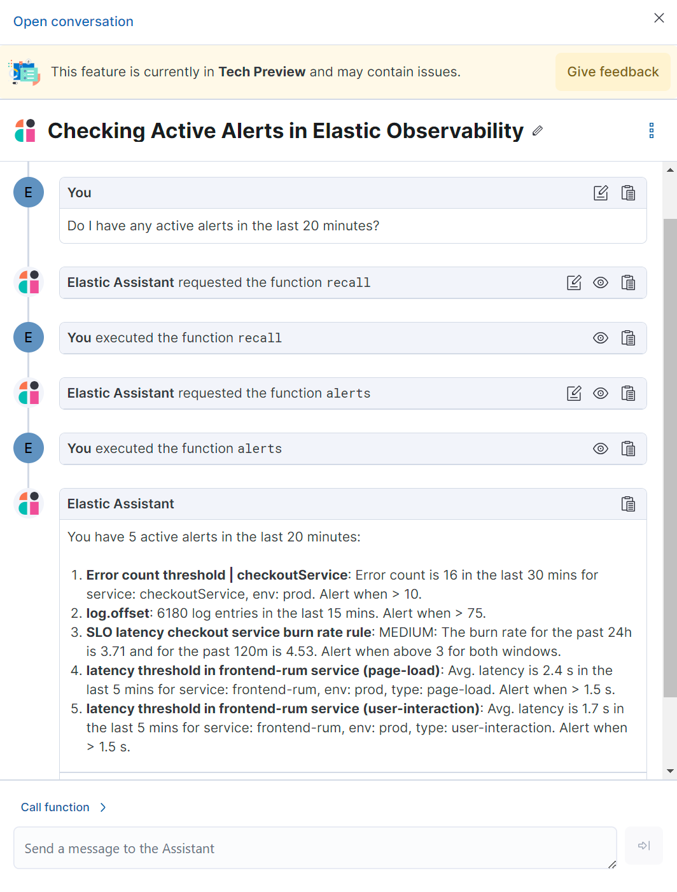Inspect the recall function request details
The height and width of the screenshot is (892, 677).
pyautogui.click(x=601, y=282)
